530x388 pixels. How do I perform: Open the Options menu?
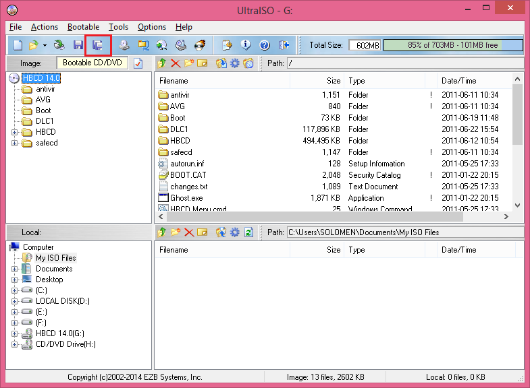point(152,27)
